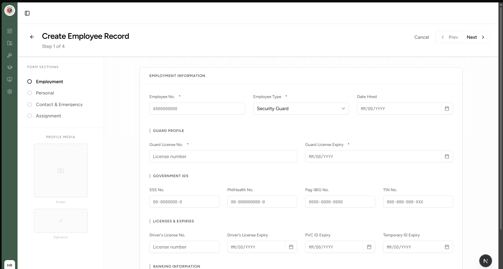Click the 'BANKING INFORMATION' heading
The height and width of the screenshot is (269, 503).
(177, 266)
